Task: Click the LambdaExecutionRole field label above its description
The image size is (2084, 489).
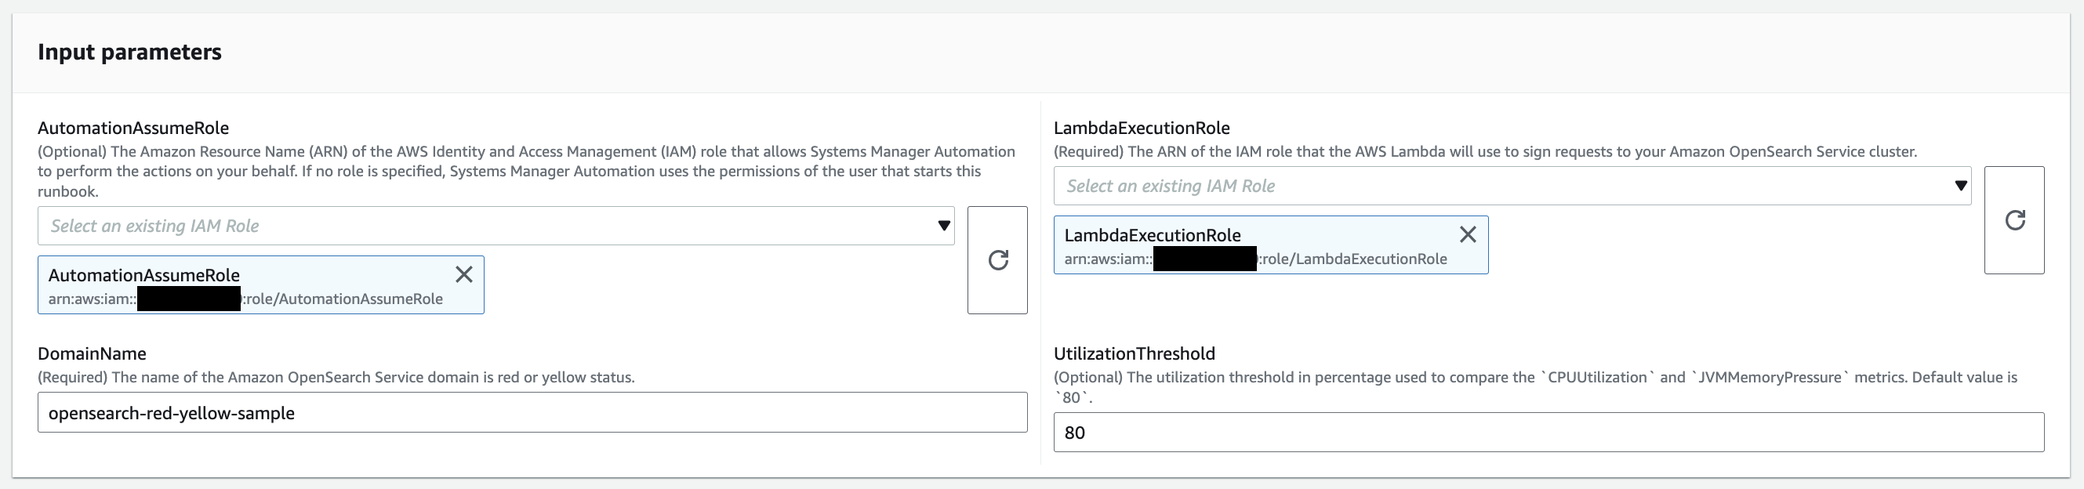Action: click(1141, 128)
